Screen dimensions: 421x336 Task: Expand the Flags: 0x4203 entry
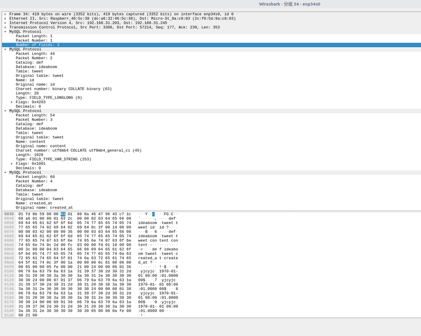pyautogui.click(x=12, y=102)
